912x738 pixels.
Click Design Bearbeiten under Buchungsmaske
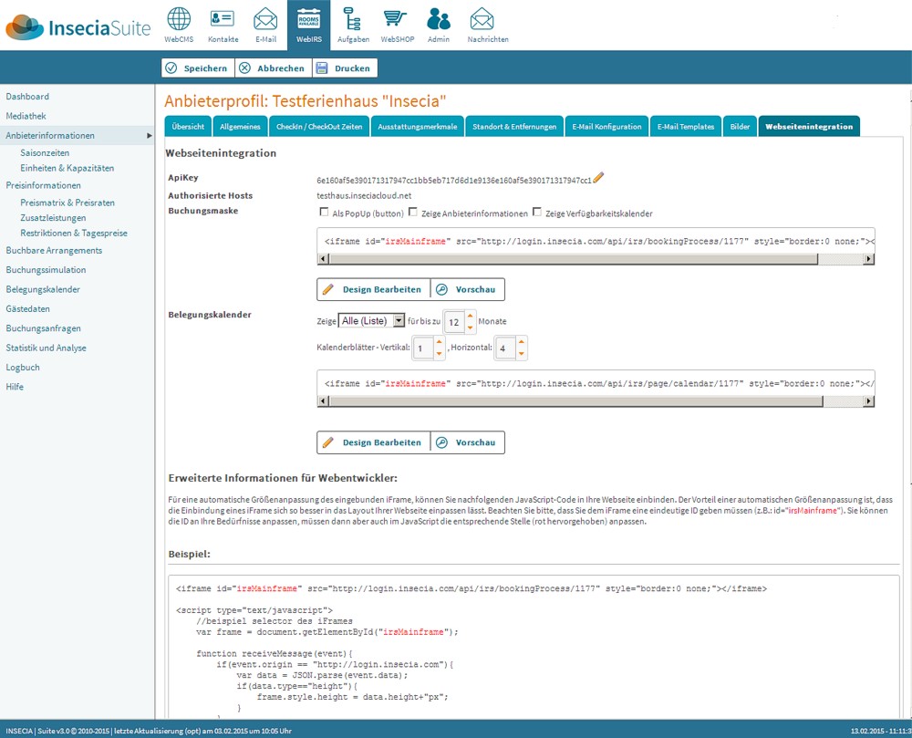[373, 289]
